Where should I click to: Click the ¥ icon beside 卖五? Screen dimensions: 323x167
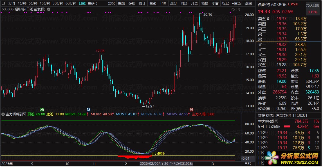pyautogui.click(x=268, y=19)
